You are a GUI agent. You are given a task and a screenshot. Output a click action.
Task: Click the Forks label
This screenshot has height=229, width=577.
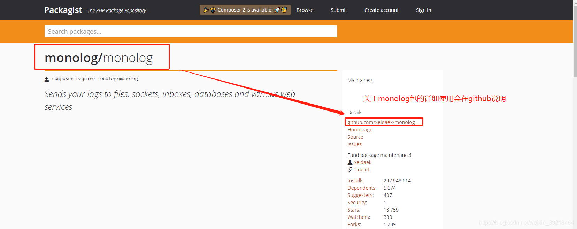(x=354, y=224)
